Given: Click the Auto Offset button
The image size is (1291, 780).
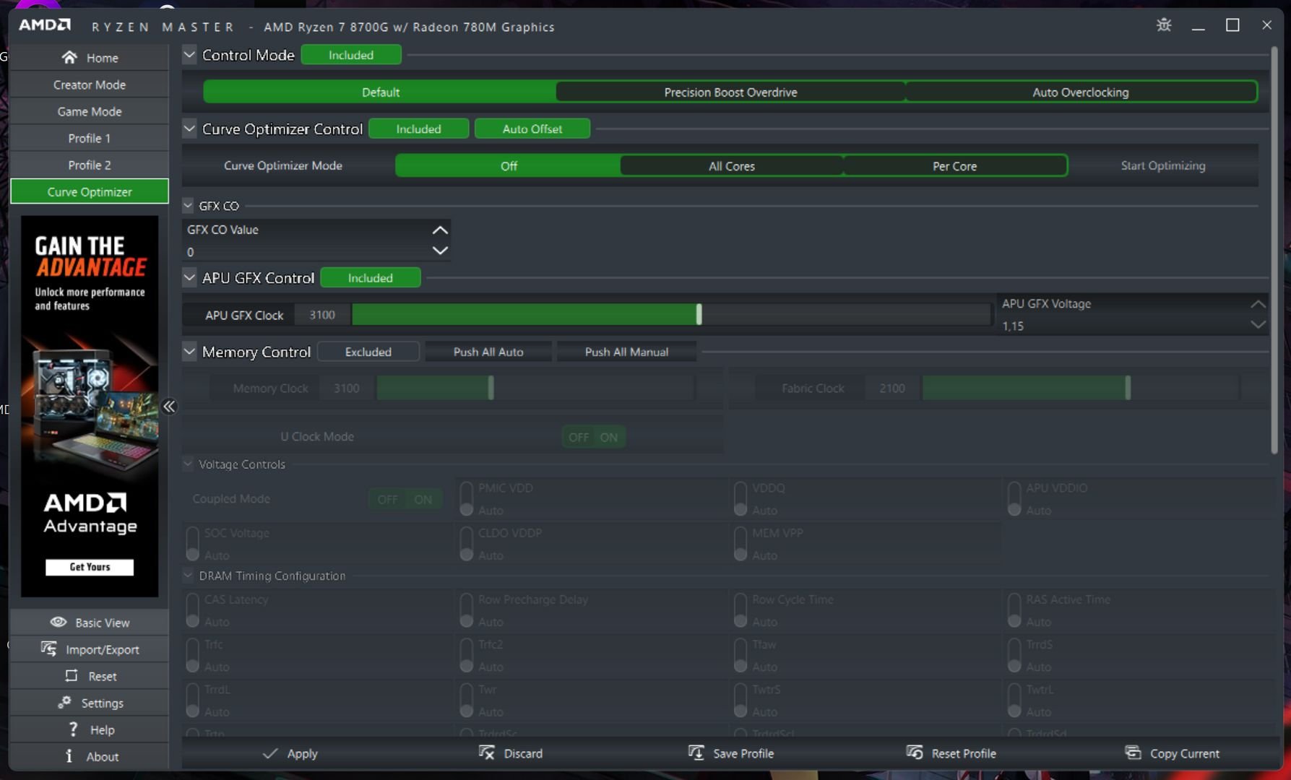Looking at the screenshot, I should (x=532, y=129).
